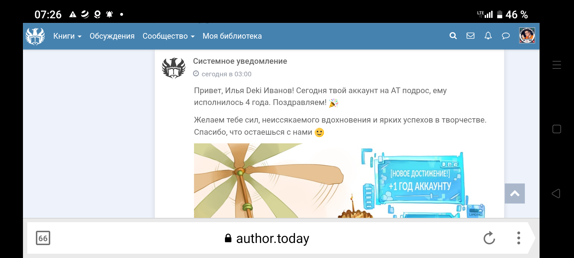Expand the Сообщество dropdown menu
574x258 pixels.
[169, 36]
